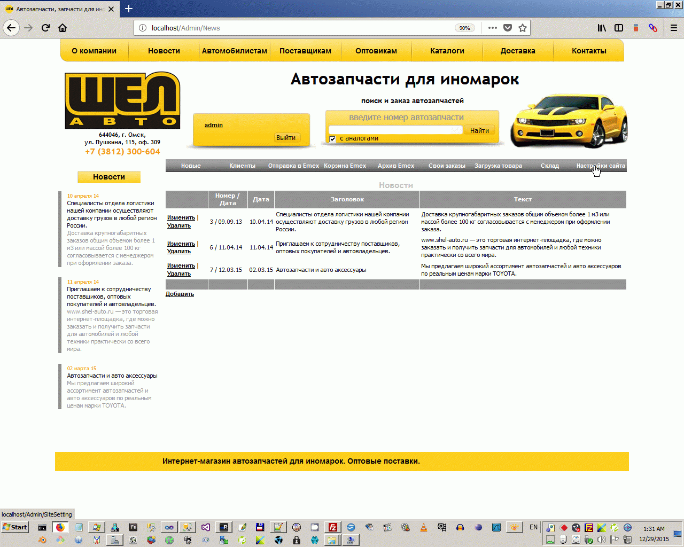The width and height of the screenshot is (684, 547).
Task: Bookmark this page with the star
Action: (523, 28)
